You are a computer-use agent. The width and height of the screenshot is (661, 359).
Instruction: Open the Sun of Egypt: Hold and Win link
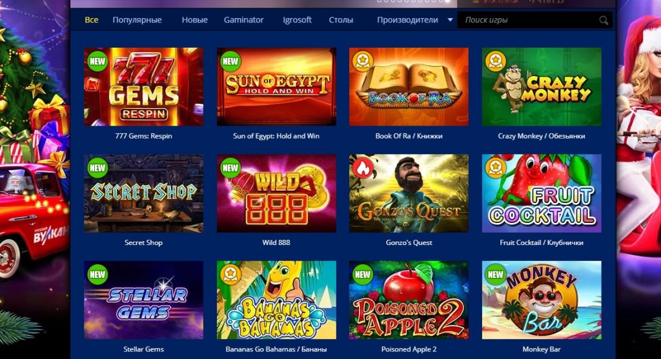point(276,136)
